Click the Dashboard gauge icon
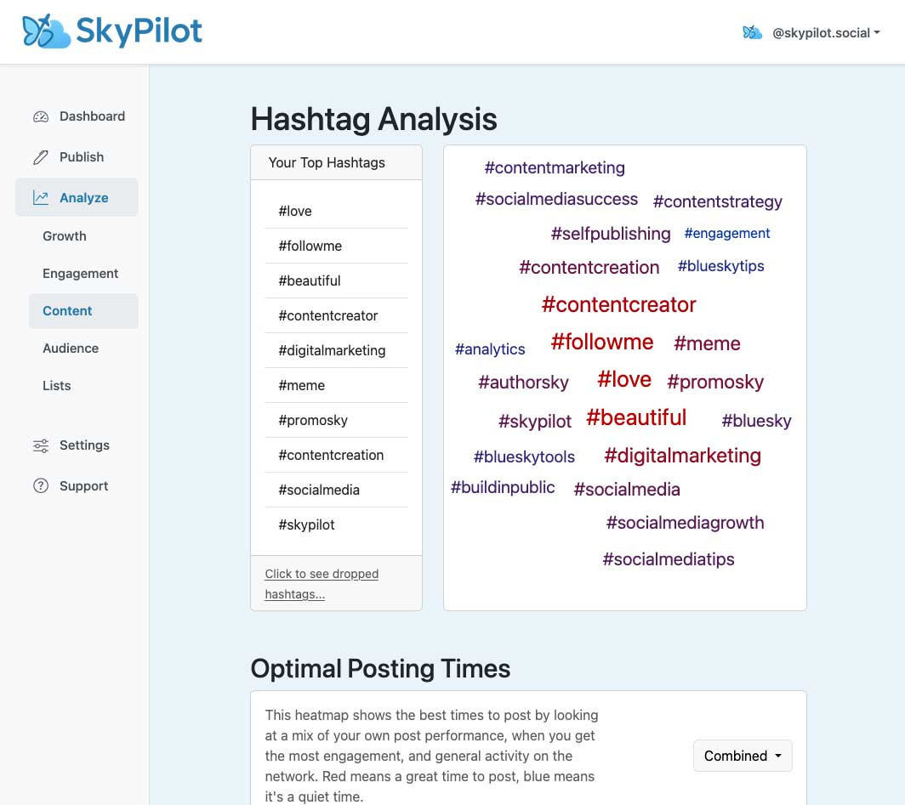This screenshot has width=905, height=805. pos(41,116)
